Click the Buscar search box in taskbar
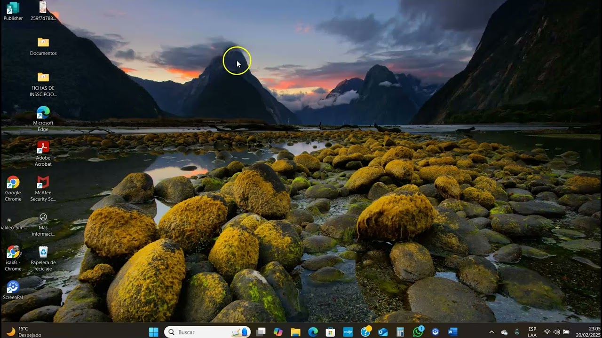This screenshot has width=602, height=338. tap(207, 332)
